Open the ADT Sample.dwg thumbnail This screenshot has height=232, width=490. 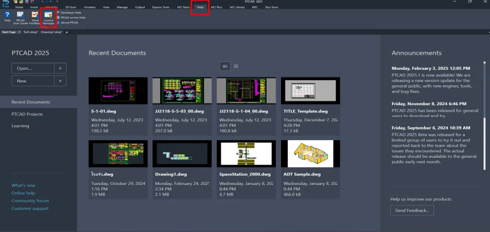coord(310,153)
